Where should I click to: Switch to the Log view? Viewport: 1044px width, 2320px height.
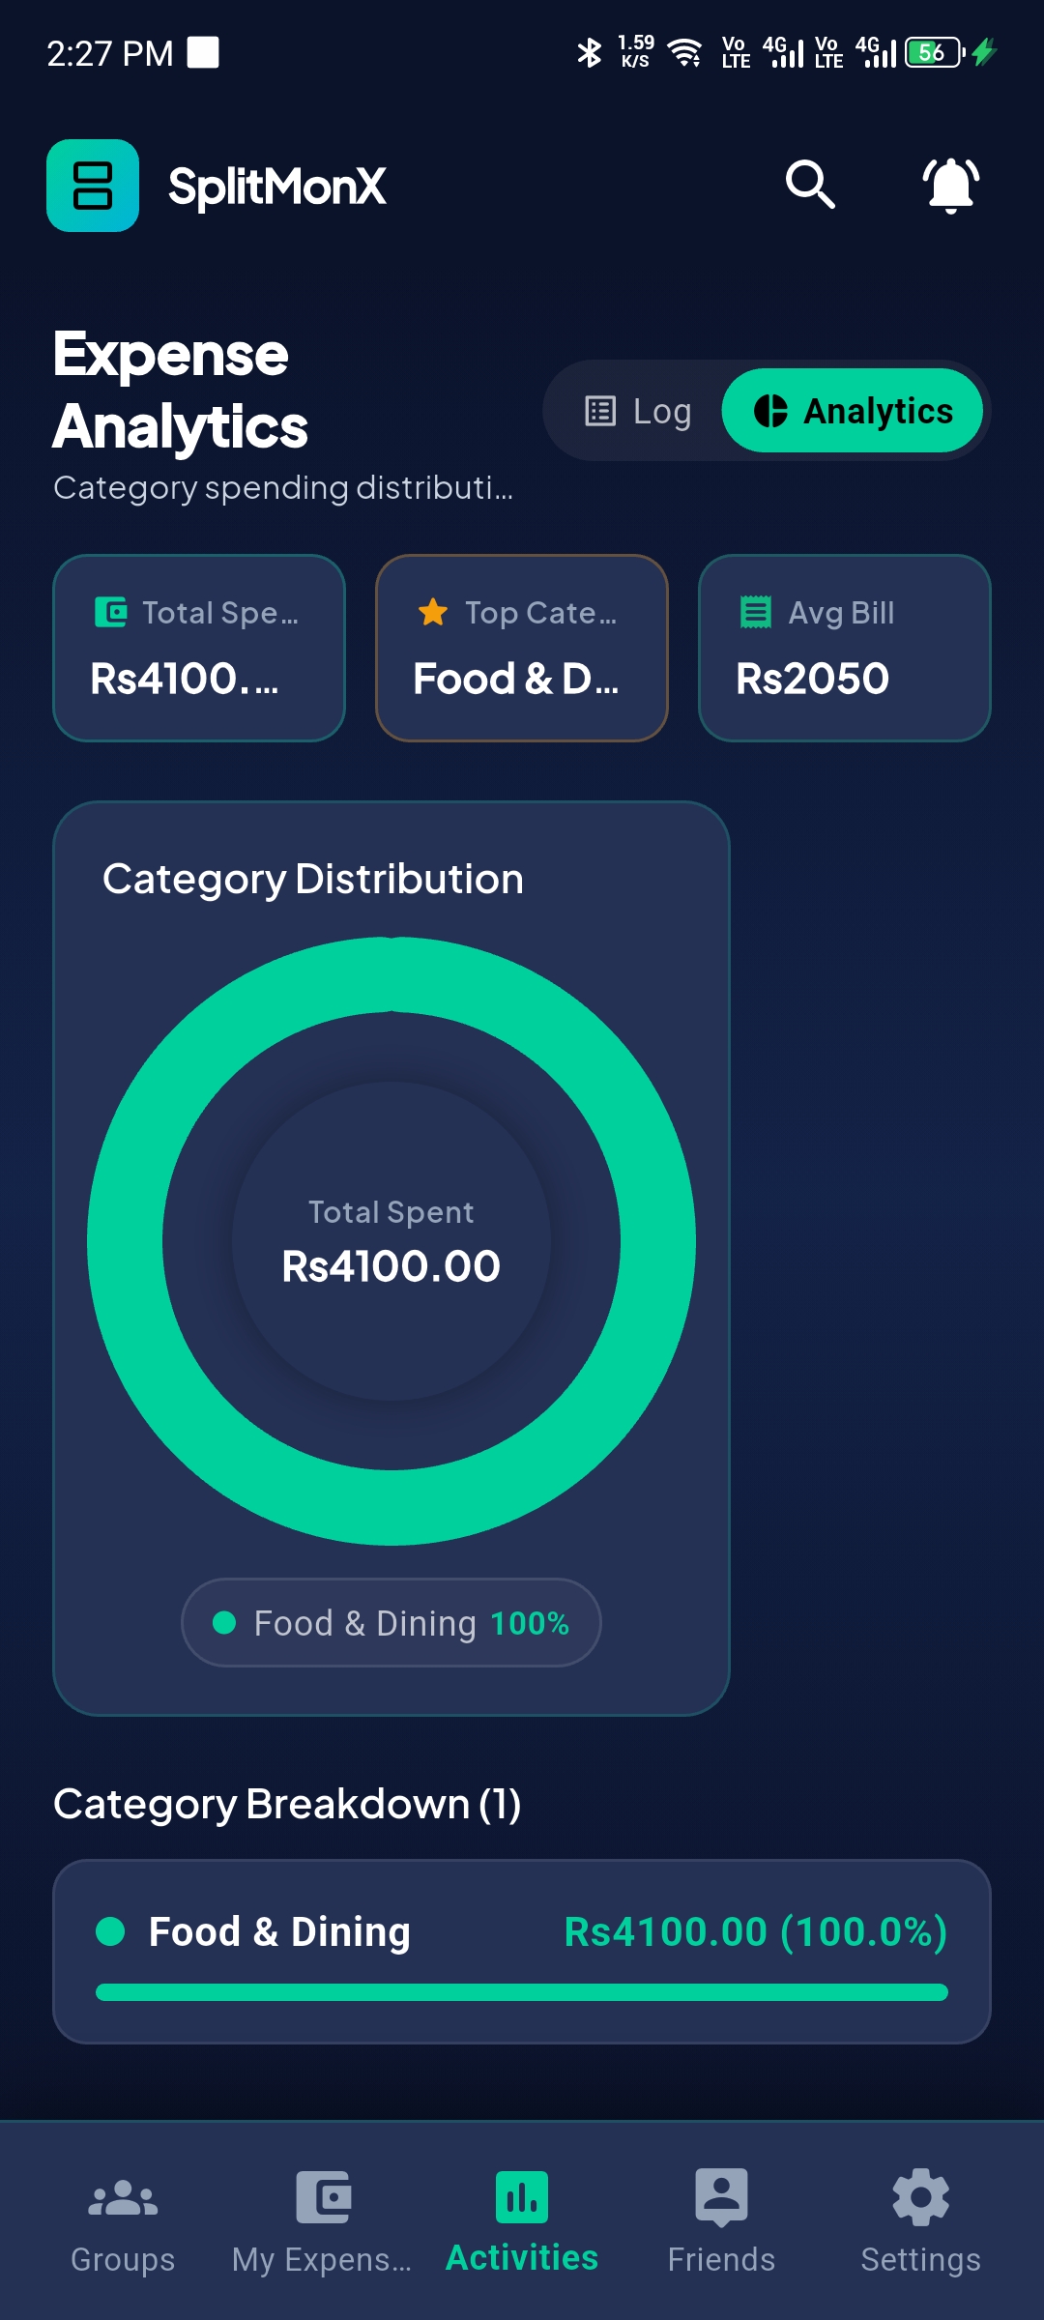pos(638,411)
